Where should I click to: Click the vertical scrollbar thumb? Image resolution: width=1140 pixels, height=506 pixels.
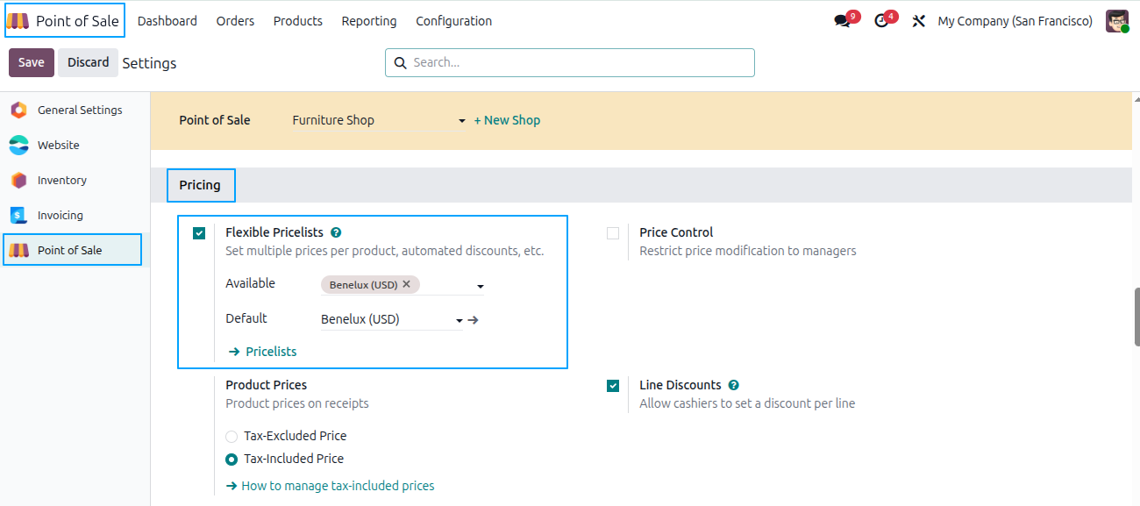1136,317
